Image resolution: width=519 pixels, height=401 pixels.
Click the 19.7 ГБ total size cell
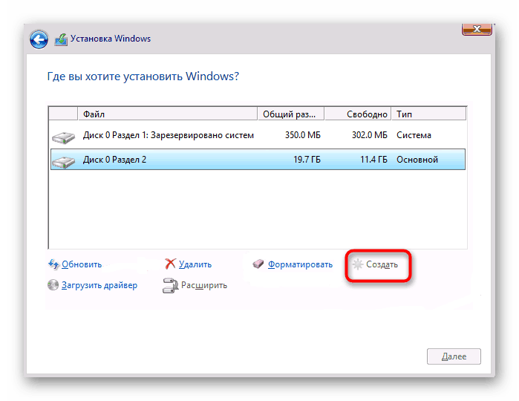click(x=307, y=160)
